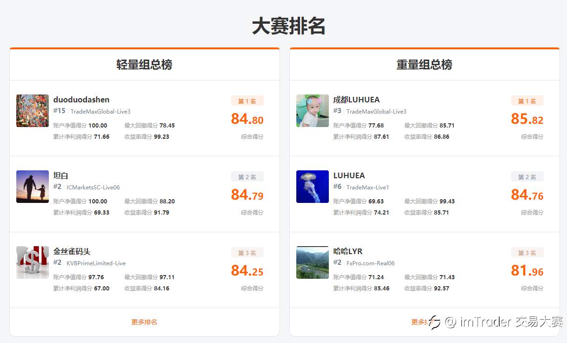Select the 轻量组总榜 heading

(144, 64)
